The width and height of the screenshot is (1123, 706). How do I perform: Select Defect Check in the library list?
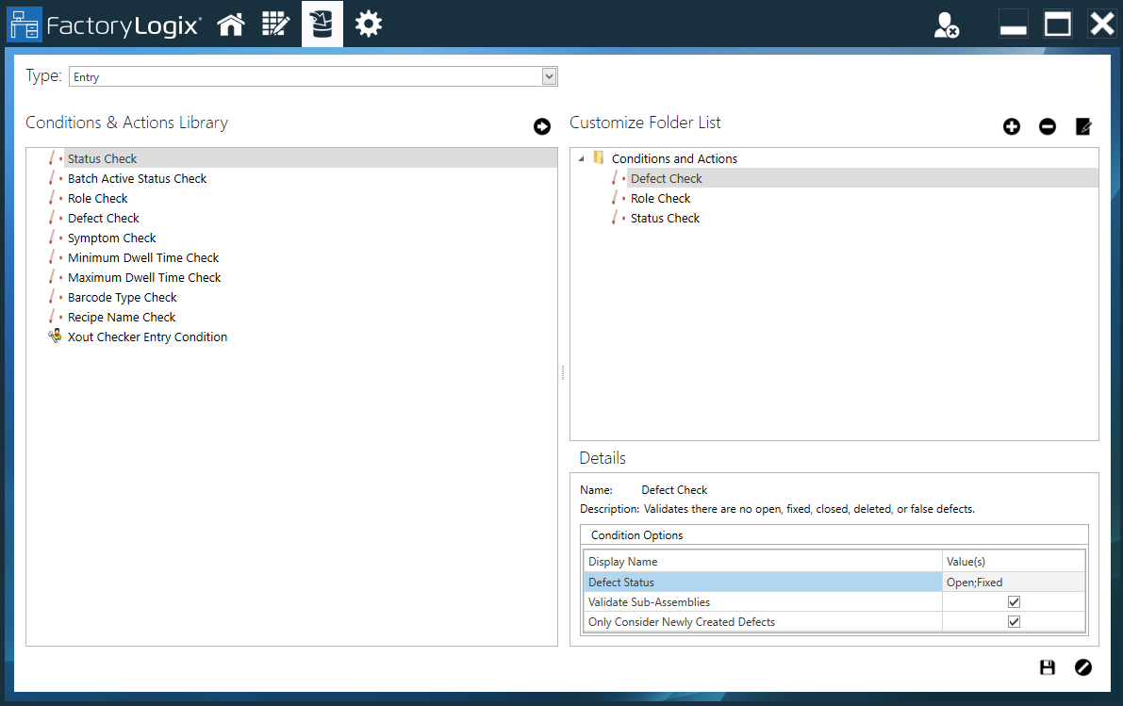[x=103, y=219]
